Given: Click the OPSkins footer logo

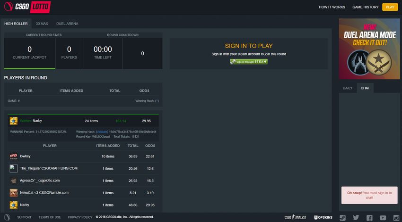Looking at the screenshot, I should 323,217.
